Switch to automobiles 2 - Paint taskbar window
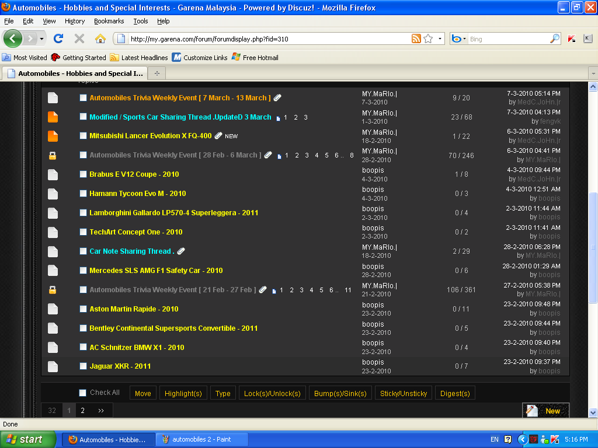 (202, 439)
